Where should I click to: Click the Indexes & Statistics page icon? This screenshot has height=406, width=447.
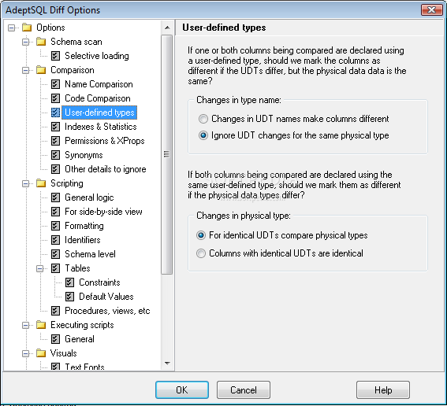pyautogui.click(x=55, y=127)
